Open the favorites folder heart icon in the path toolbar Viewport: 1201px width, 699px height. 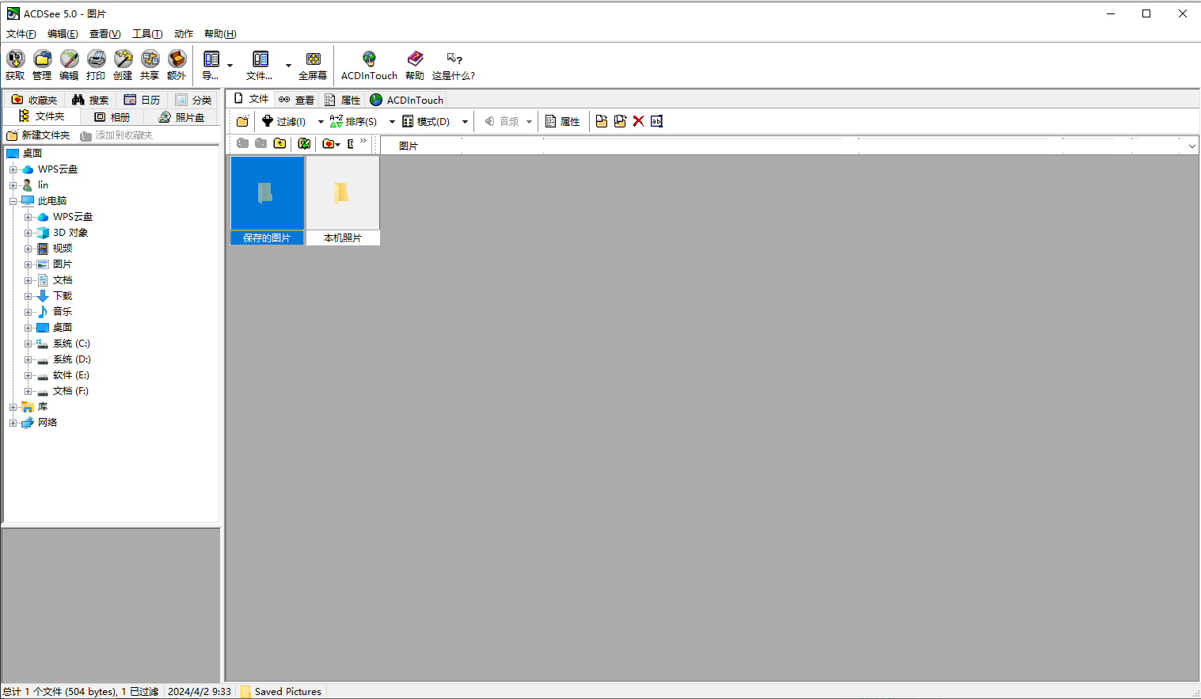(328, 143)
